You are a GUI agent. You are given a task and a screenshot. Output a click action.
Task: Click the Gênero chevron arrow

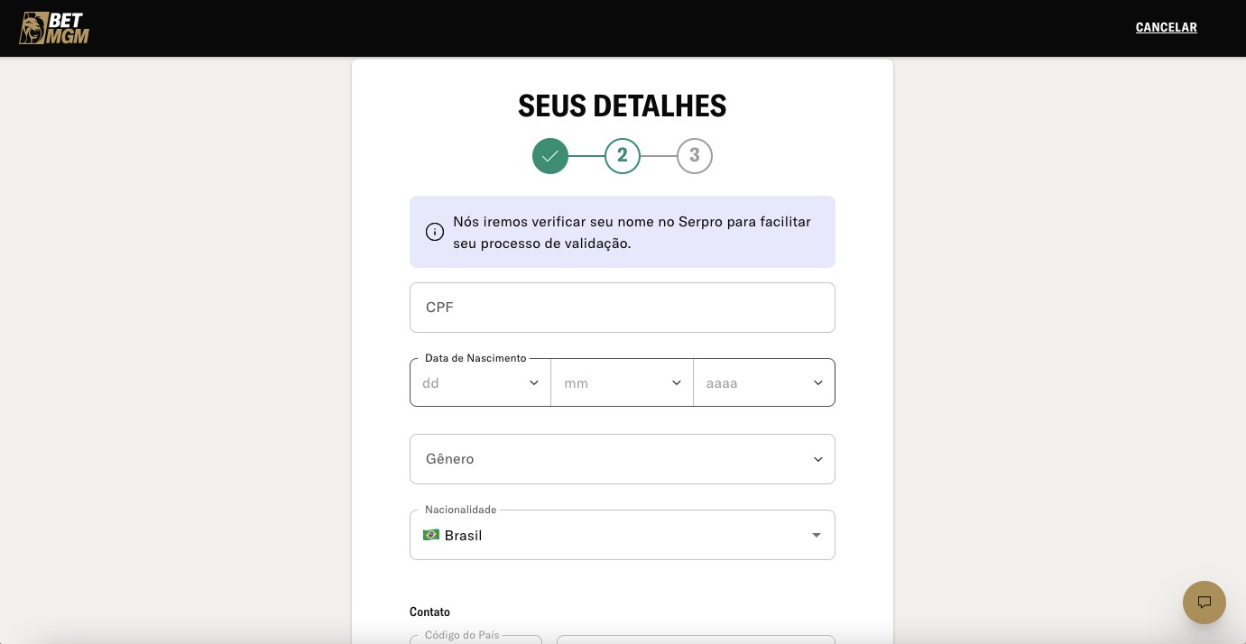pyautogui.click(x=818, y=459)
